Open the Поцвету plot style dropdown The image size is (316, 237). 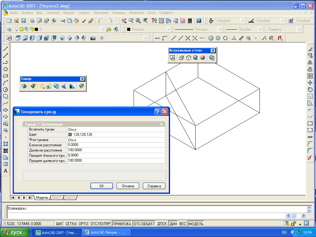click(299, 29)
